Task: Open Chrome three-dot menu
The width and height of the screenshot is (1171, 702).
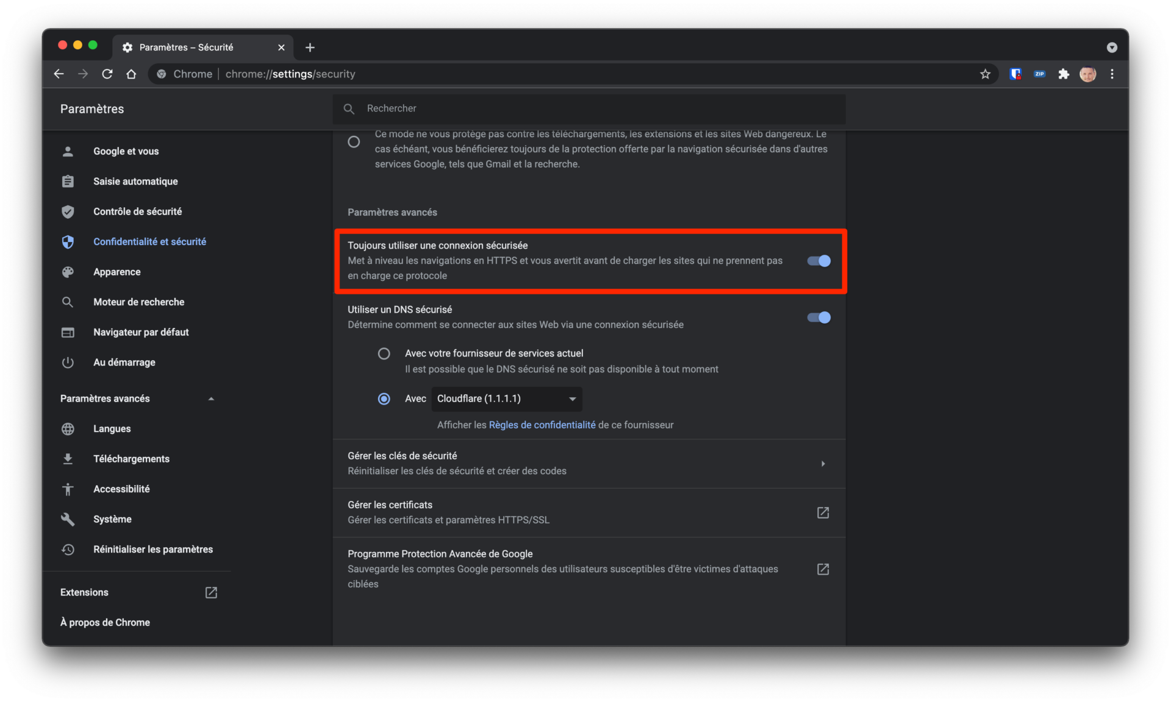Action: point(1112,74)
